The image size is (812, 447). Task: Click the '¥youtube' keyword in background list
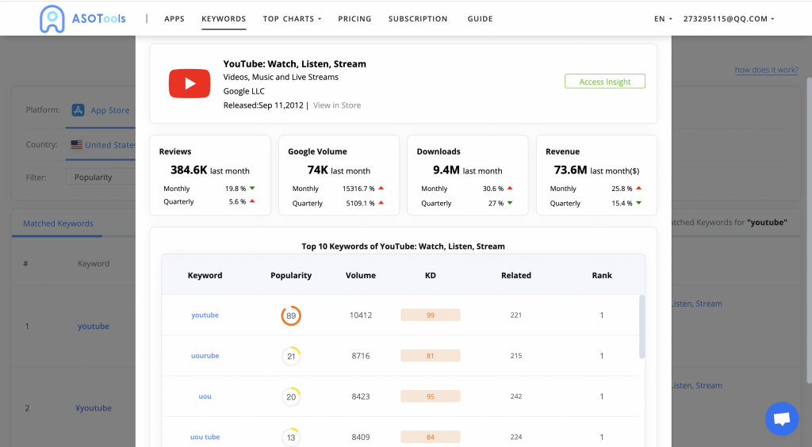tap(94, 408)
